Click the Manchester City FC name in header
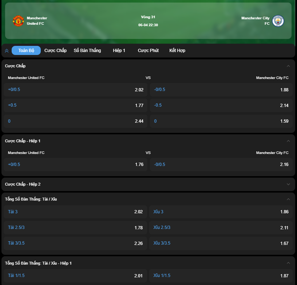Image resolution: width=297 pixels, height=285 pixels. pyautogui.click(x=256, y=21)
